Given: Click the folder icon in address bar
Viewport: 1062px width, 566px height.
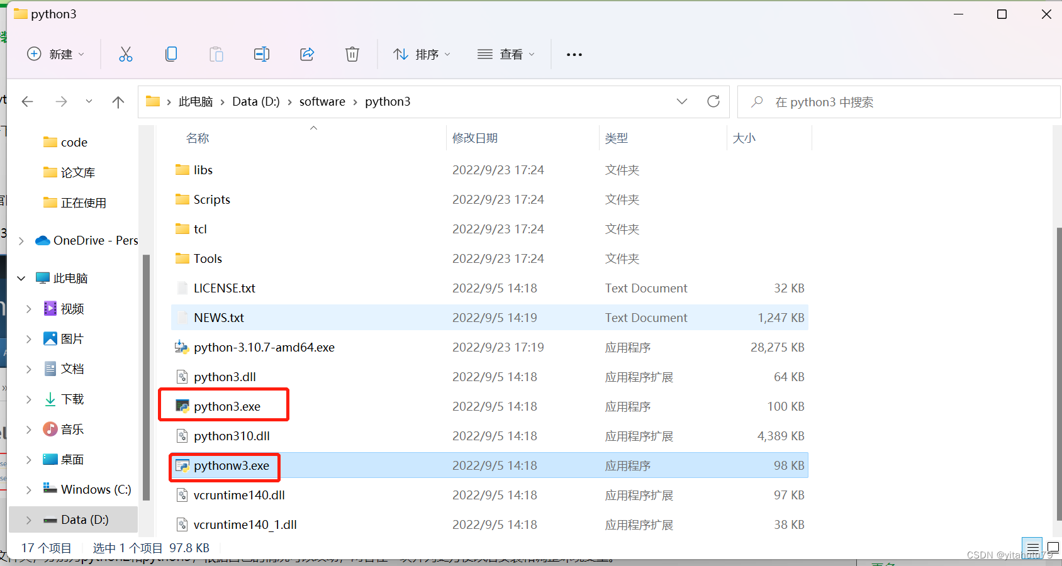Looking at the screenshot, I should [153, 101].
